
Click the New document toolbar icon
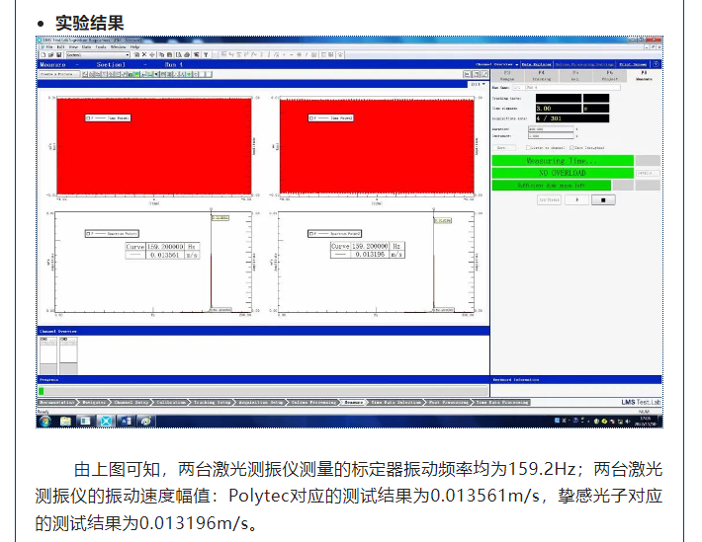tap(44, 55)
